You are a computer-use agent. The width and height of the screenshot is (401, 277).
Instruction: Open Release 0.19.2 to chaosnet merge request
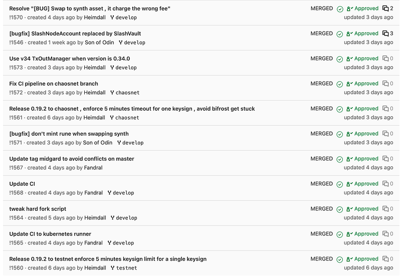coord(132,109)
